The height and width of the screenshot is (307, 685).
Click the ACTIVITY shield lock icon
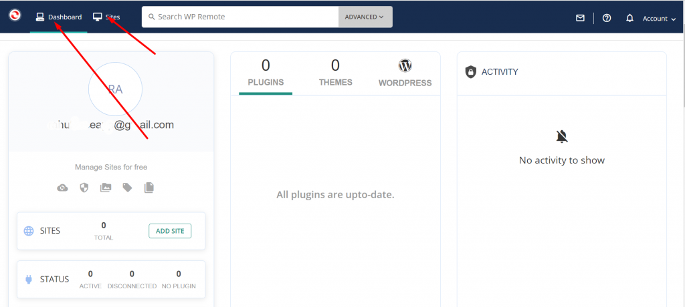470,72
